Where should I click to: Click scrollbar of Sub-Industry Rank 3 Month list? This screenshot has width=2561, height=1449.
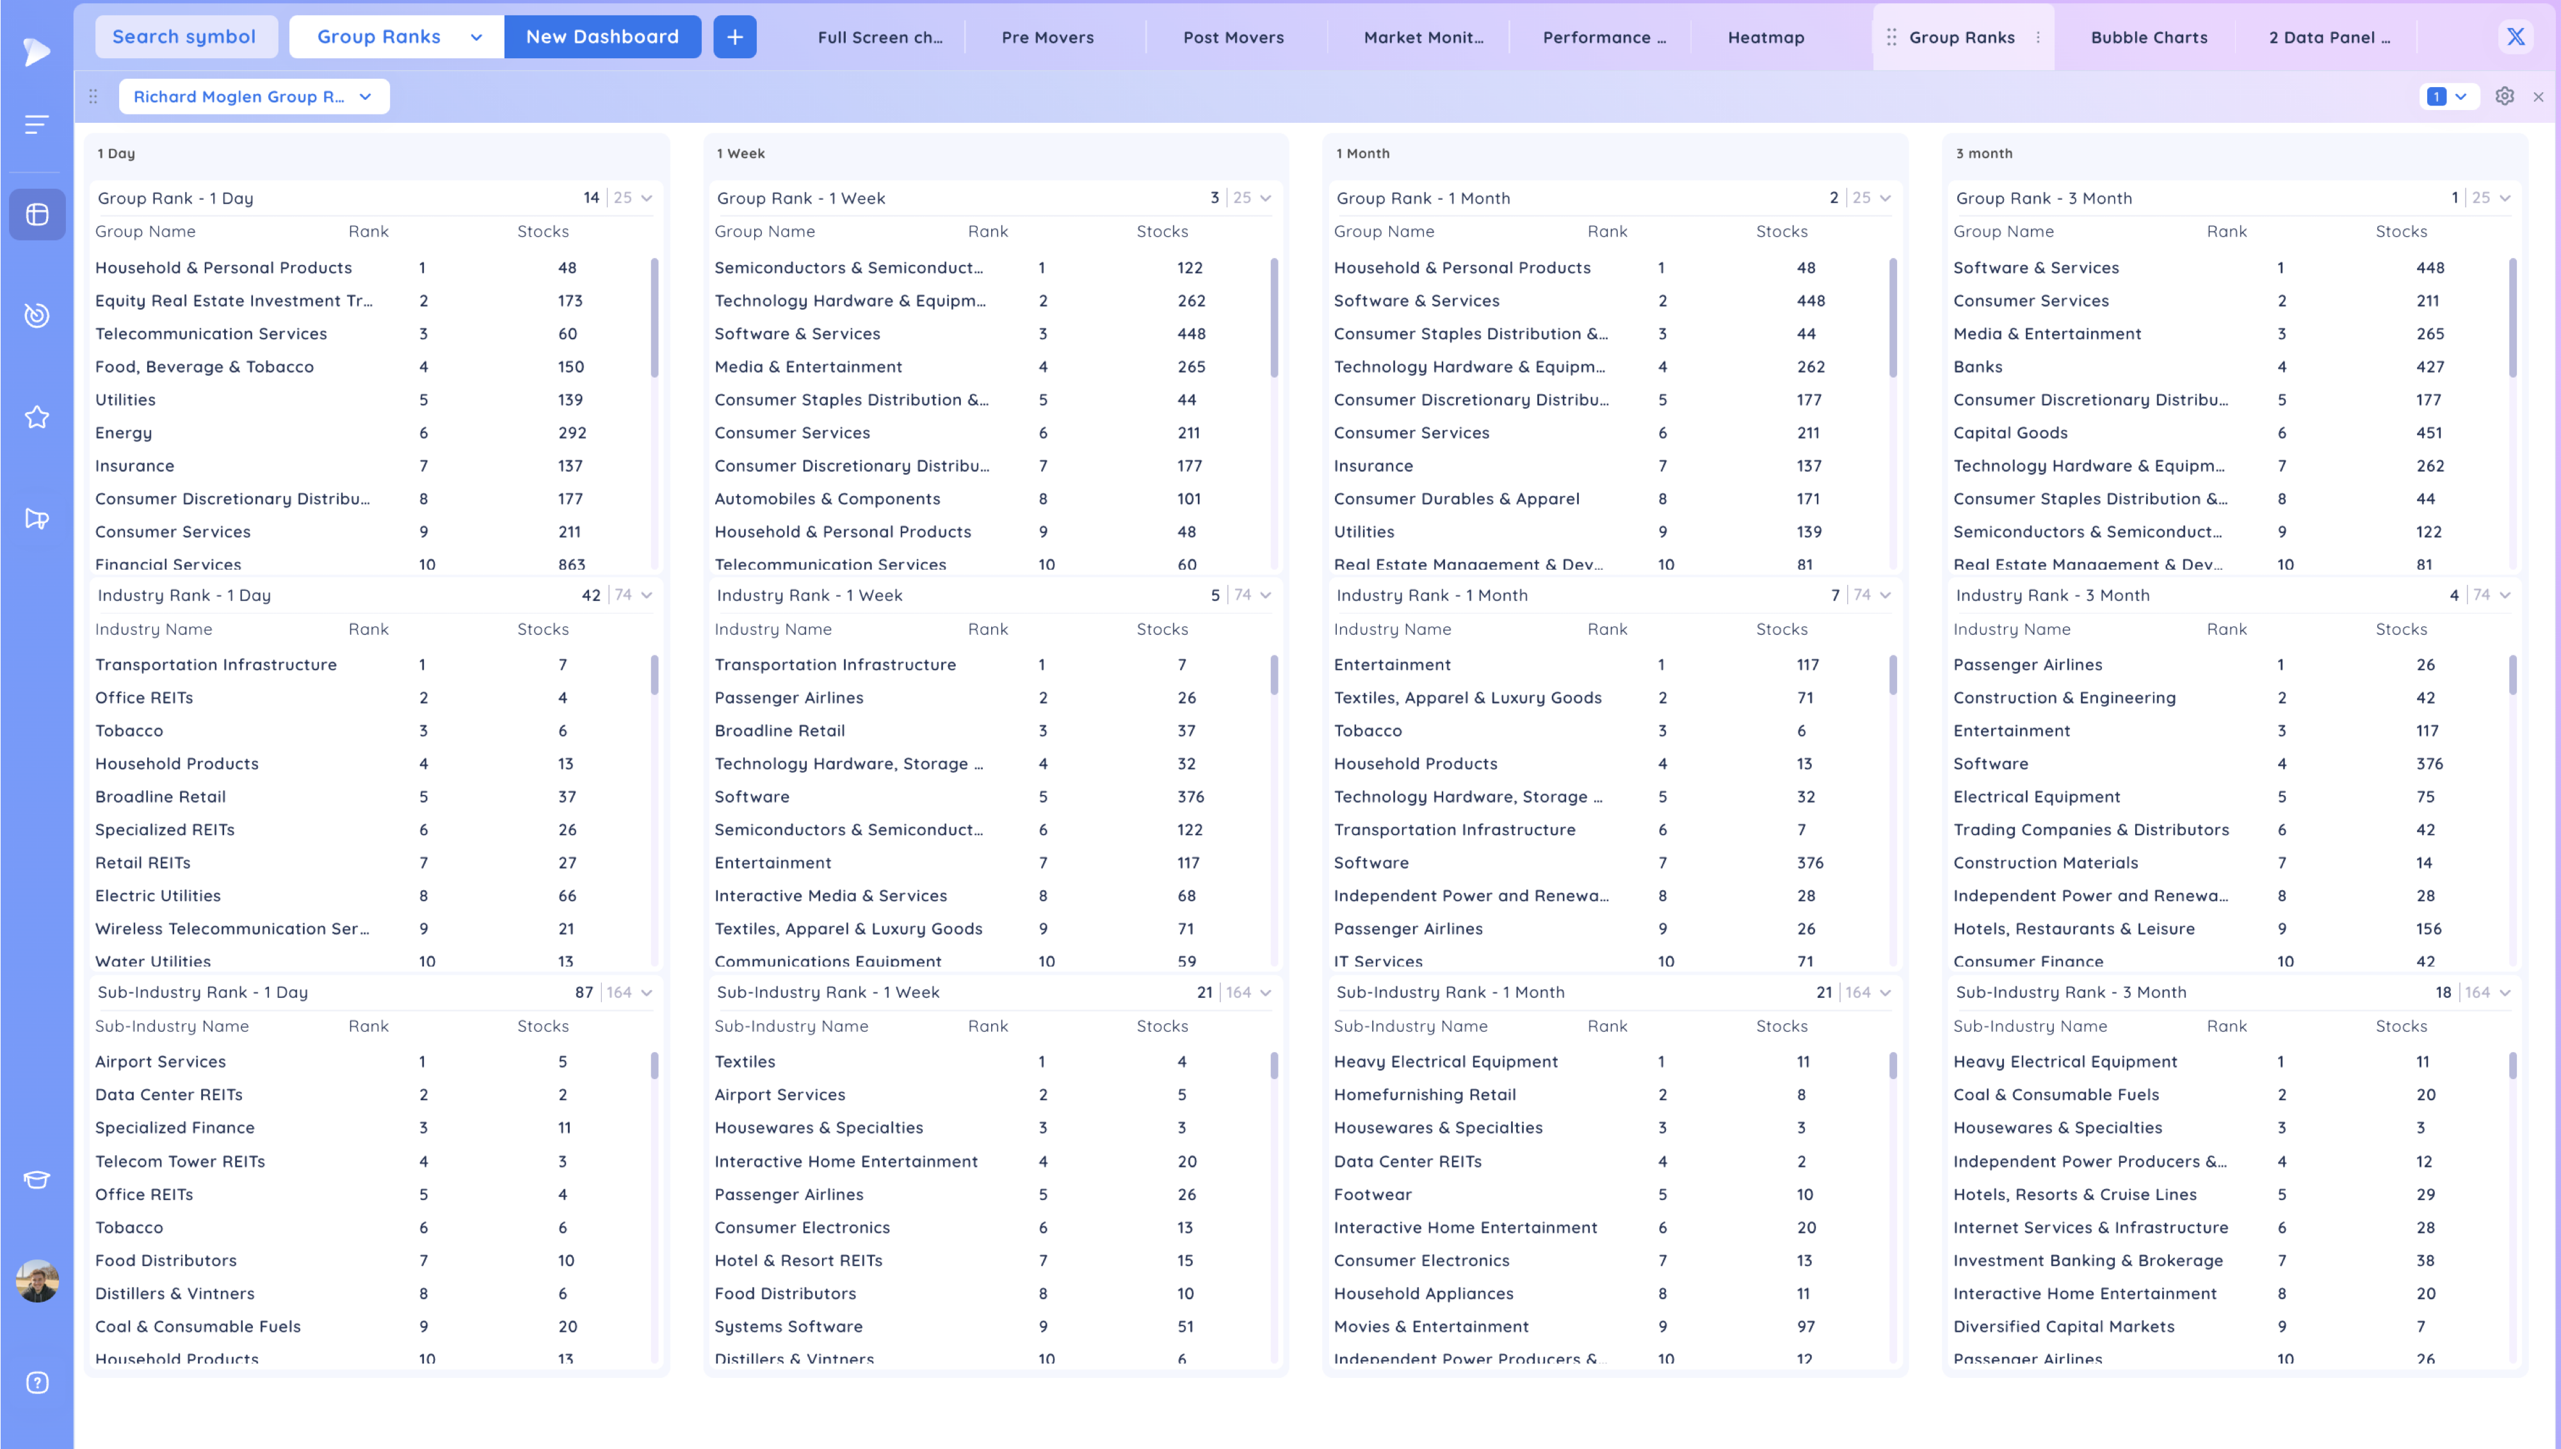pyautogui.click(x=2513, y=1067)
